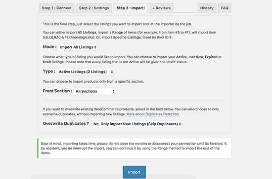Viewport: 272px width, 179px height.
Task: Select the Step 3 : Import! tab
Action: [131, 8]
